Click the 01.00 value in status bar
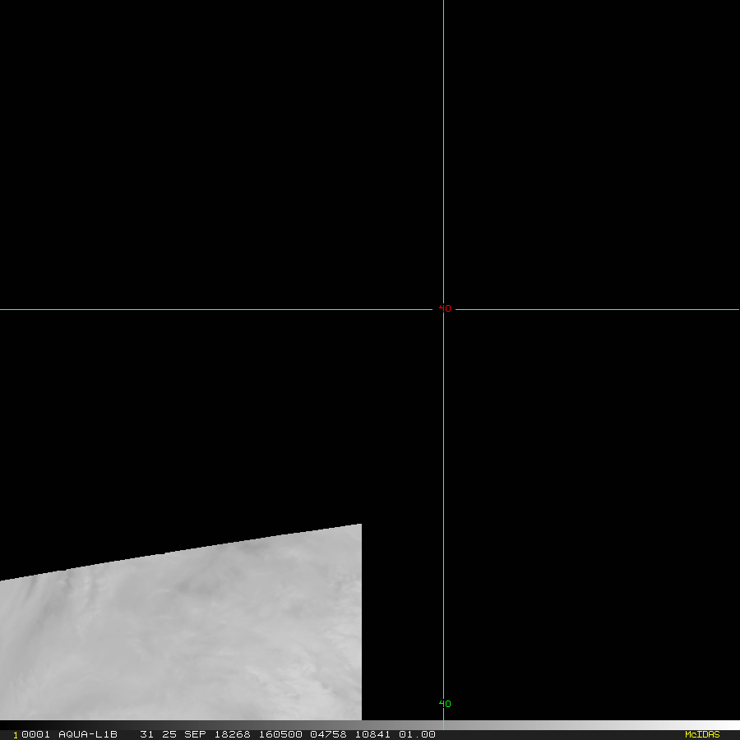The width and height of the screenshot is (740, 740). pos(418,735)
